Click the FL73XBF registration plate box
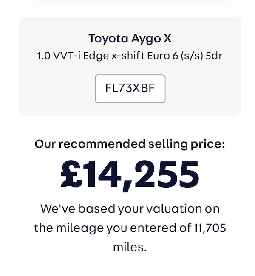Screen dimensions: 255x276 [130, 89]
